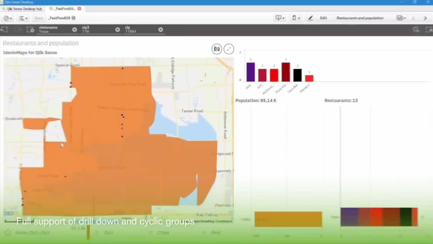This screenshot has height=244, width=433.
Task: Switch to Qlik Sense Desktop hub tab
Action: tap(22, 8)
